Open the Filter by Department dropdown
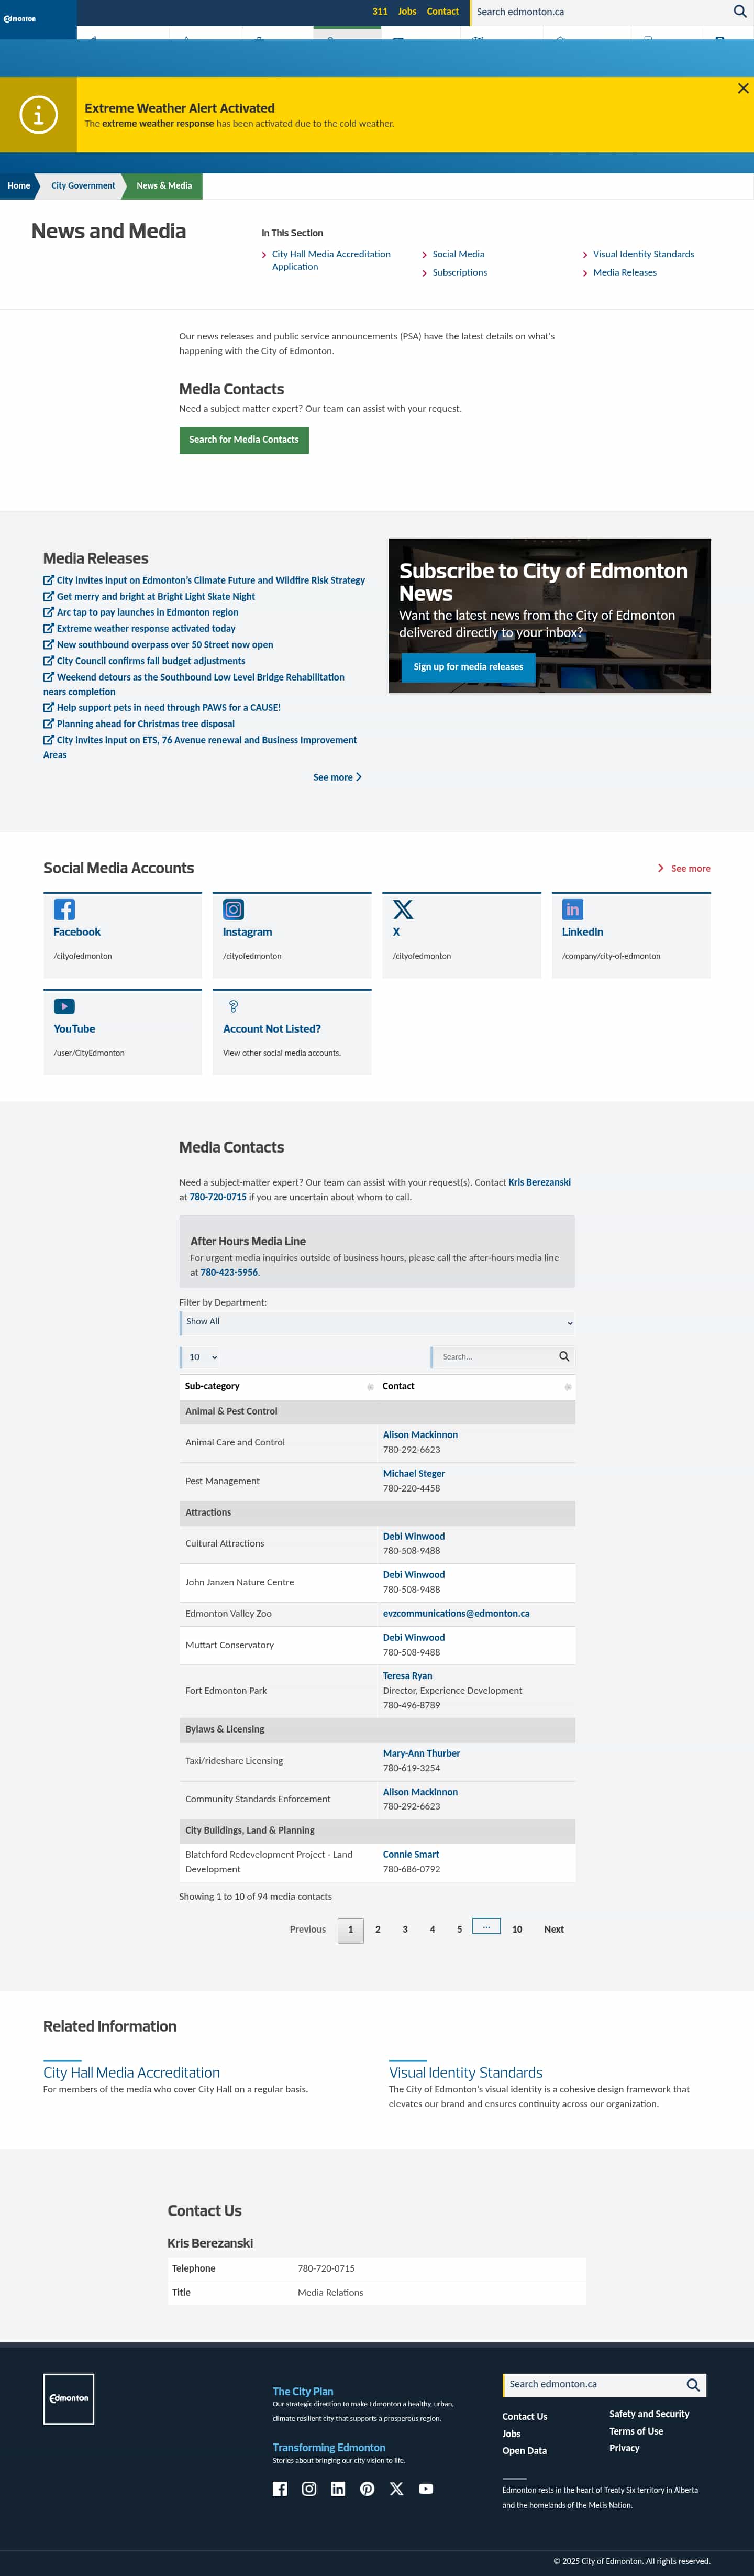Viewport: 754px width, 2576px height. click(x=377, y=1322)
